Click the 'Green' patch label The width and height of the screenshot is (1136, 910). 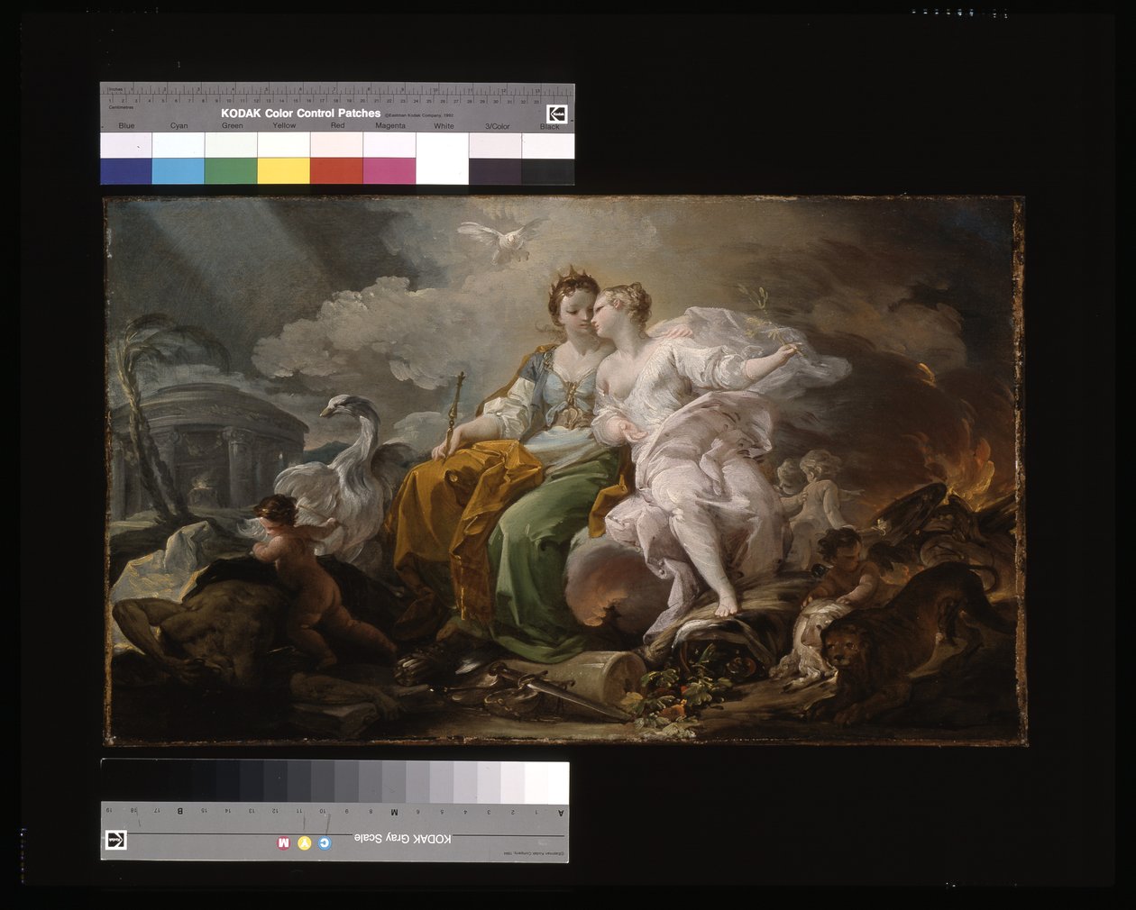(233, 126)
